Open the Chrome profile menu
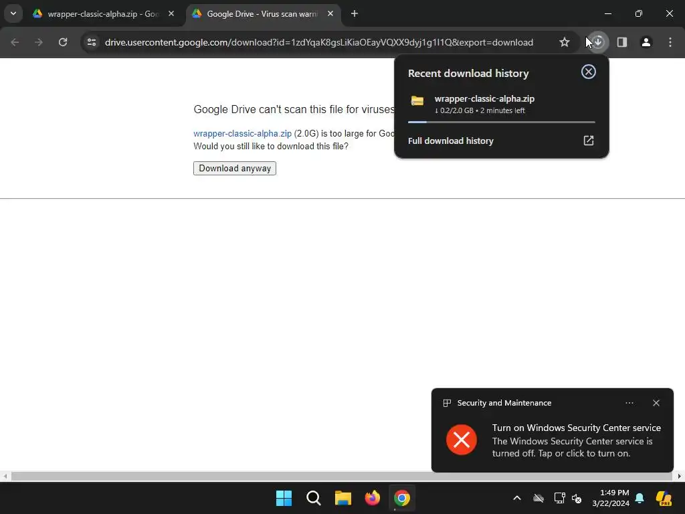 (x=646, y=42)
